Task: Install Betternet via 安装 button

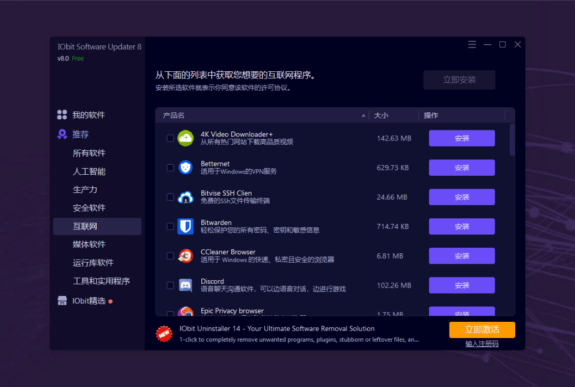Action: pos(462,168)
